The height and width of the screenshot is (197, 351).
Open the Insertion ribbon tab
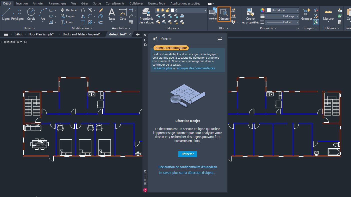click(22, 3)
